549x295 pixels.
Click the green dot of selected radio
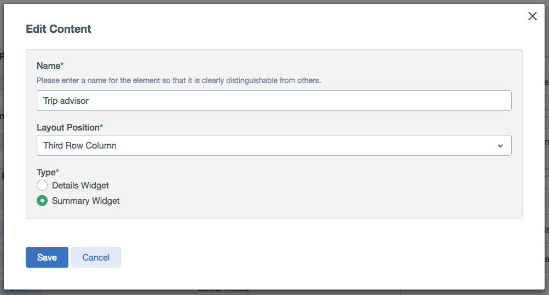[42, 200]
